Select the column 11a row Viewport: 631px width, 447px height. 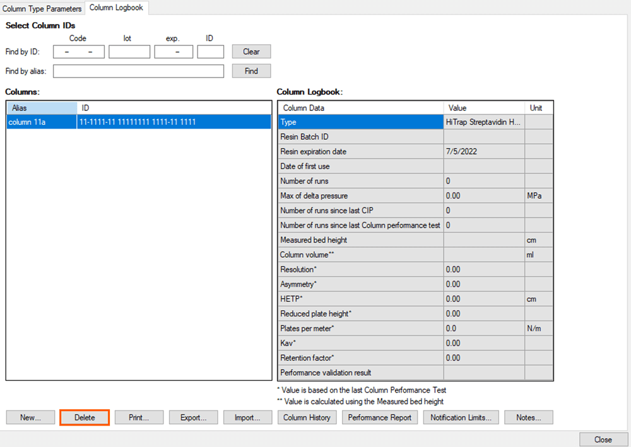139,122
